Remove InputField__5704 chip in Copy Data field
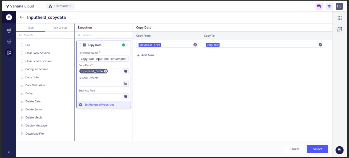This screenshot has height=158, width=349. pyautogui.click(x=105, y=71)
